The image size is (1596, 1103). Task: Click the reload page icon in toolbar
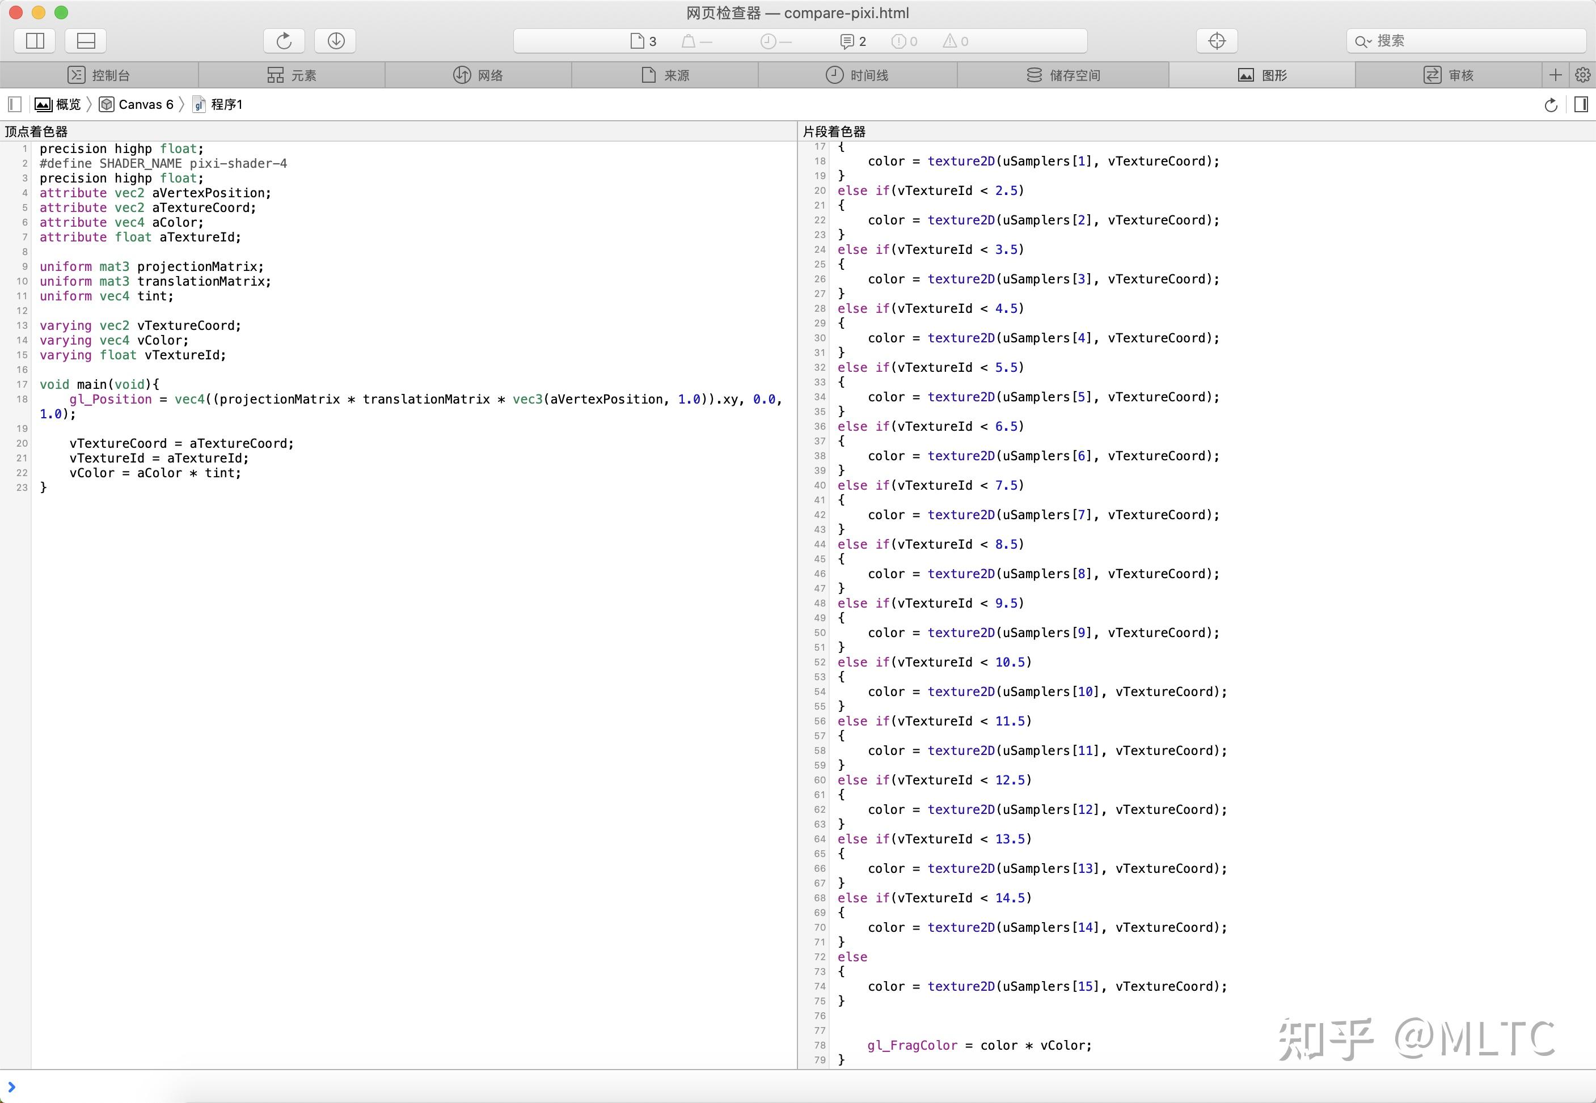point(284,41)
